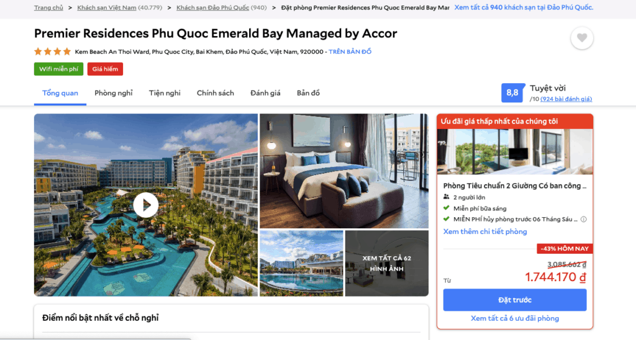Screen dimensions: 636x340
Task: Show all 6 room deals link
Action: pyautogui.click(x=515, y=318)
